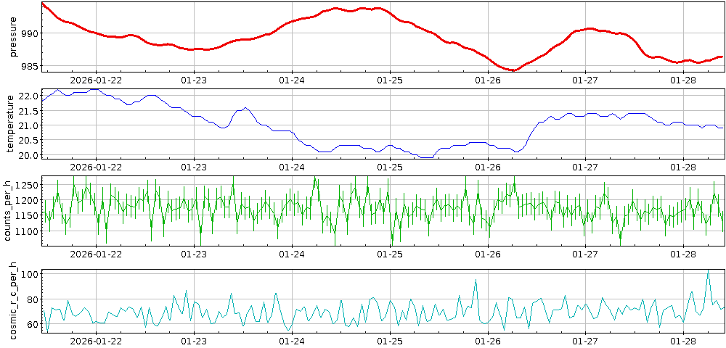The height and width of the screenshot is (348, 726).
Task: Click the 1250 tick on counts_per_h axis
Action: pyautogui.click(x=25, y=186)
